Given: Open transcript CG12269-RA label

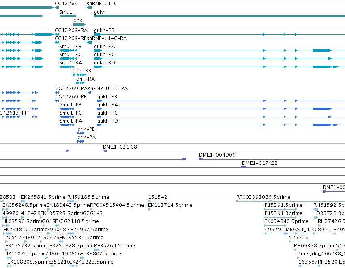Looking at the screenshot, I should click(71, 30).
